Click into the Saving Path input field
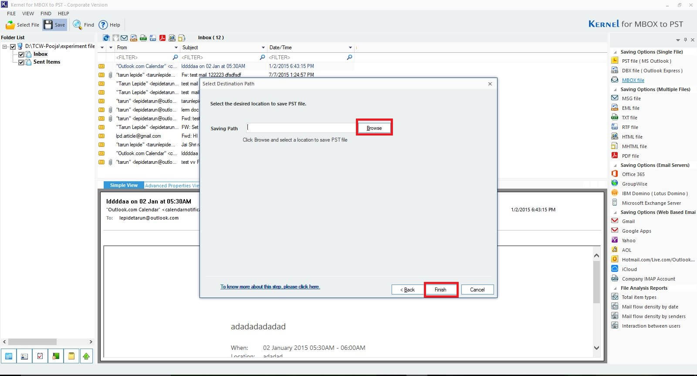The width and height of the screenshot is (697, 376). [301, 128]
